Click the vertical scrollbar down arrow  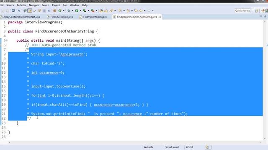tap(265, 139)
